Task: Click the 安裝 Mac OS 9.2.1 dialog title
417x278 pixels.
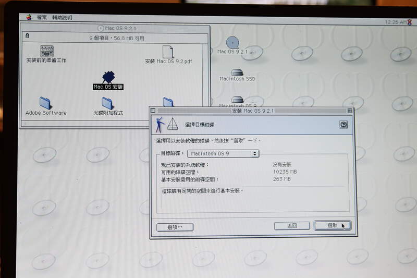Action: click(253, 111)
